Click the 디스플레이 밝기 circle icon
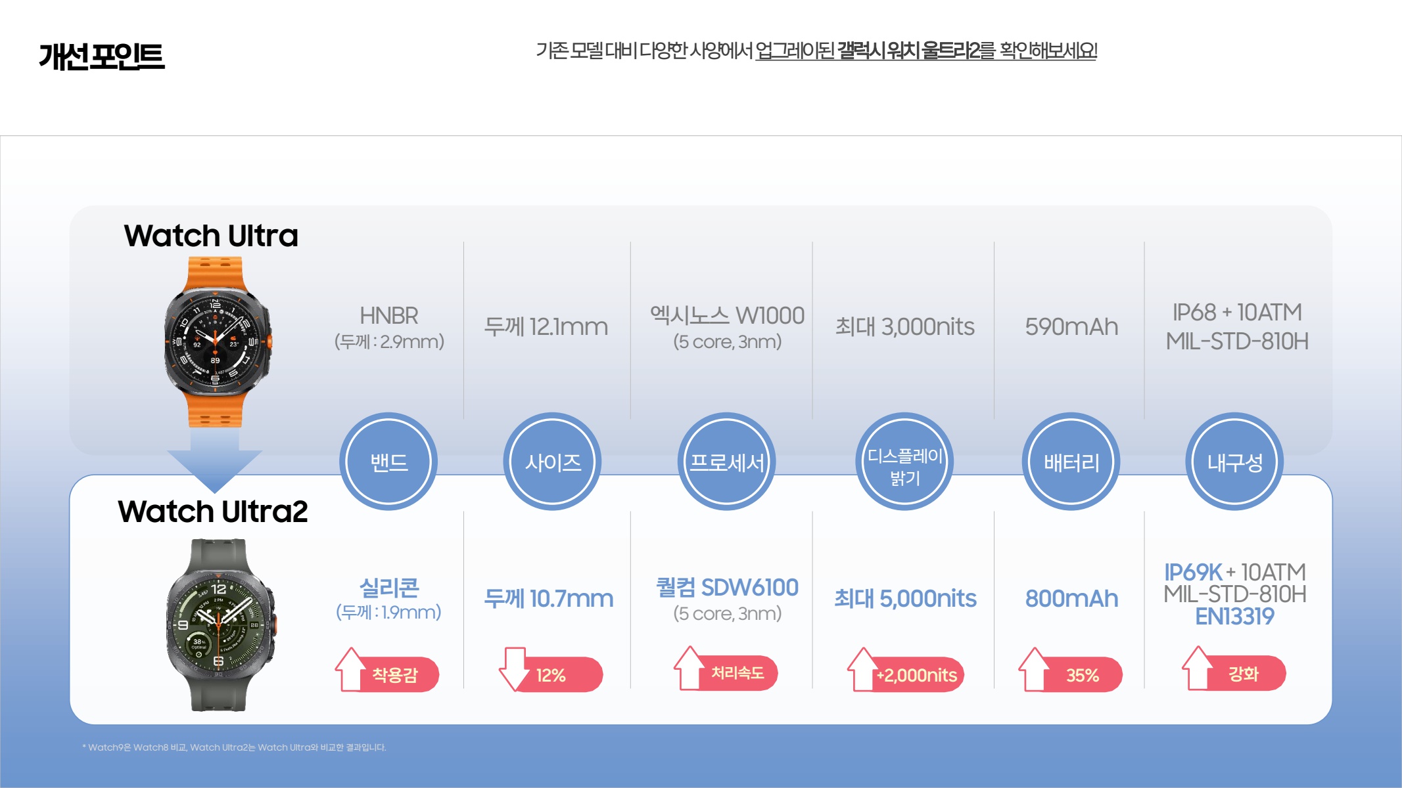Viewport: 1402px width, 788px height. pyautogui.click(x=904, y=462)
